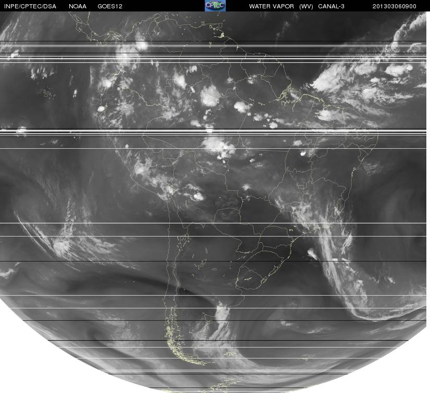Click the CANAL-3 channel label
430x393 pixels.
point(331,6)
